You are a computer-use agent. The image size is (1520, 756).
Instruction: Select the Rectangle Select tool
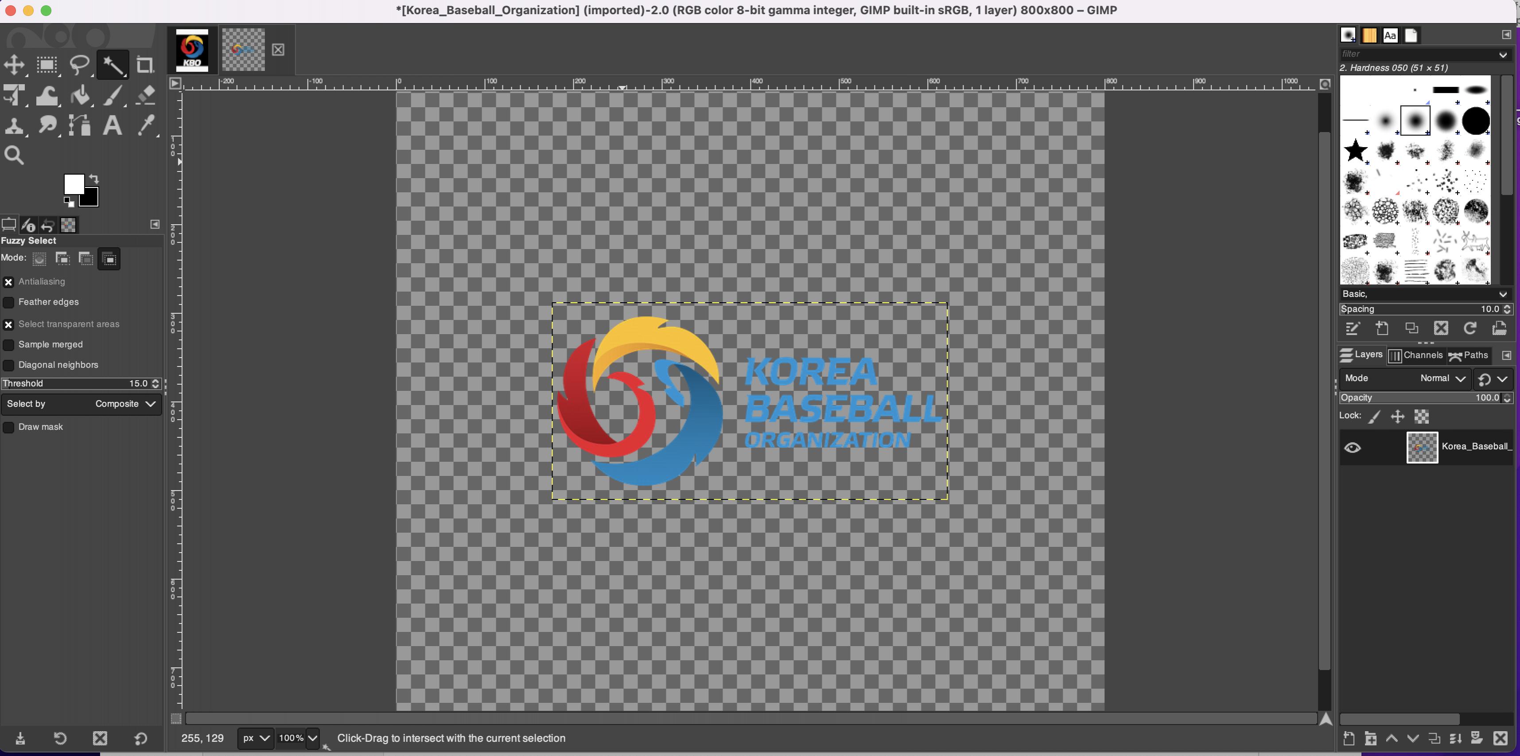[47, 65]
